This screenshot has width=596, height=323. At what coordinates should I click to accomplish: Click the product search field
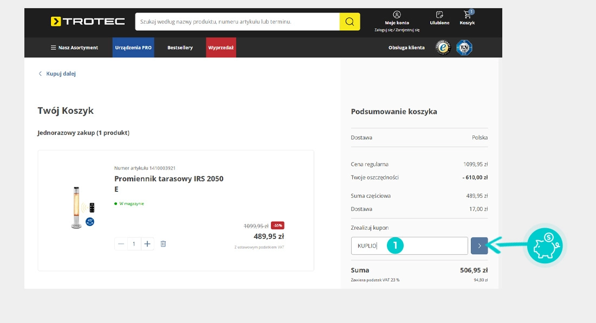pyautogui.click(x=237, y=22)
